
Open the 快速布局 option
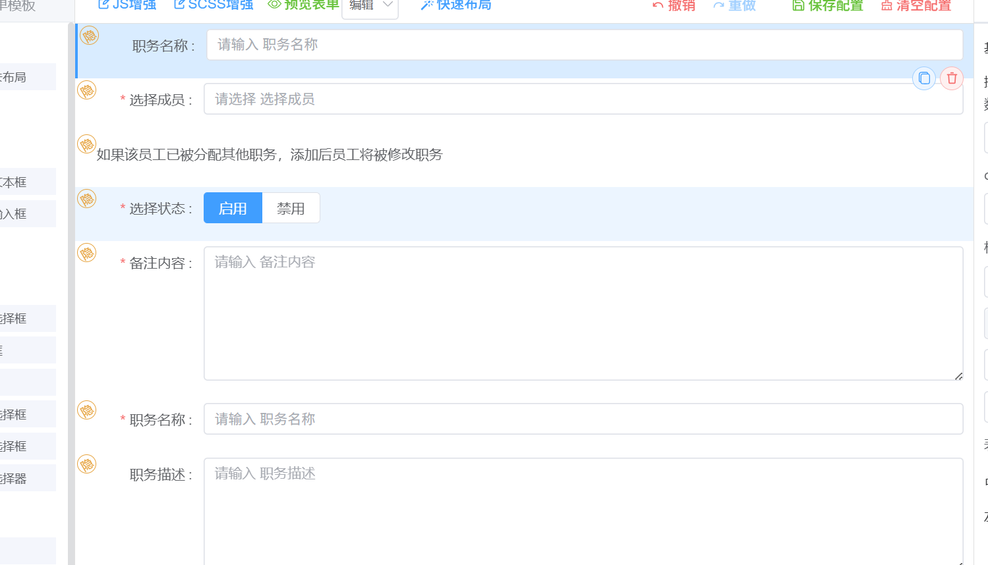[x=456, y=5]
